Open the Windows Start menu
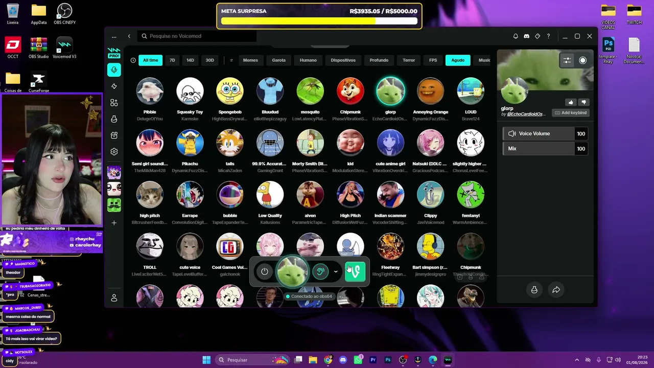 (206, 360)
